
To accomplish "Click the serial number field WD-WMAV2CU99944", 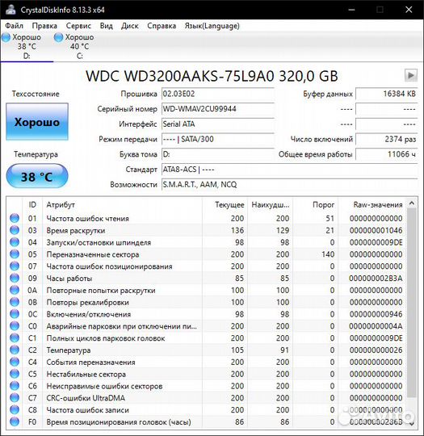I will [x=218, y=109].
